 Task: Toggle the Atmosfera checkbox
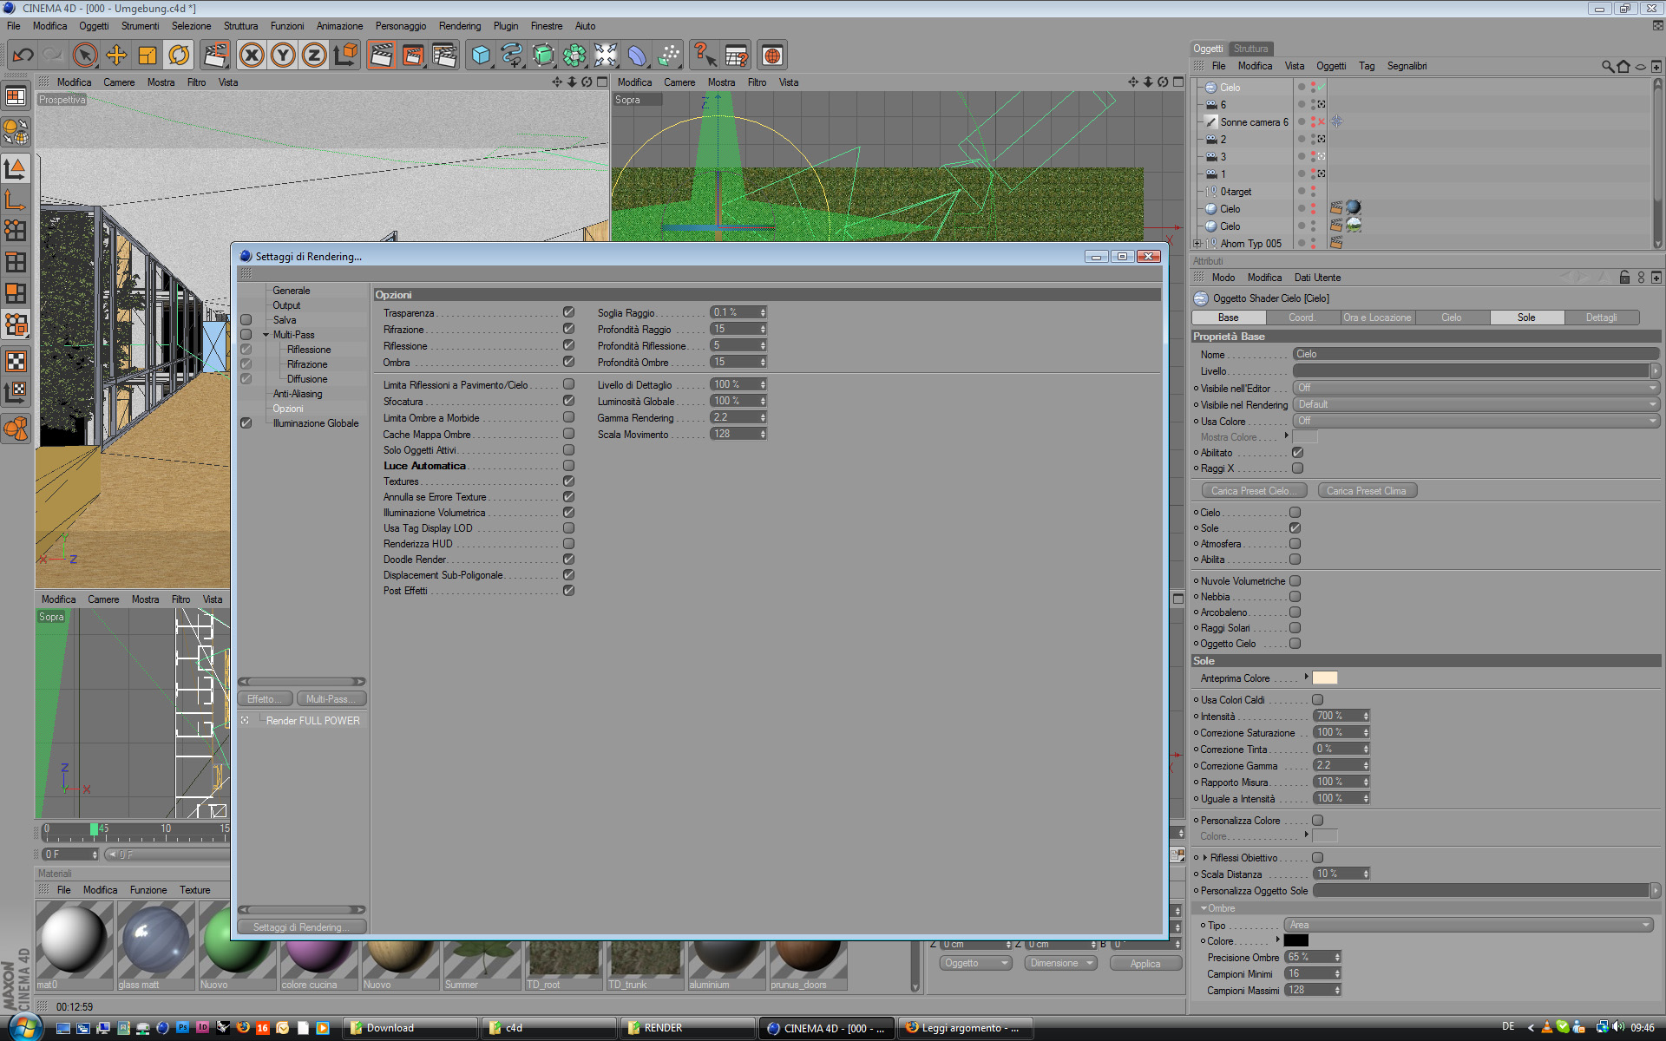coord(1295,544)
